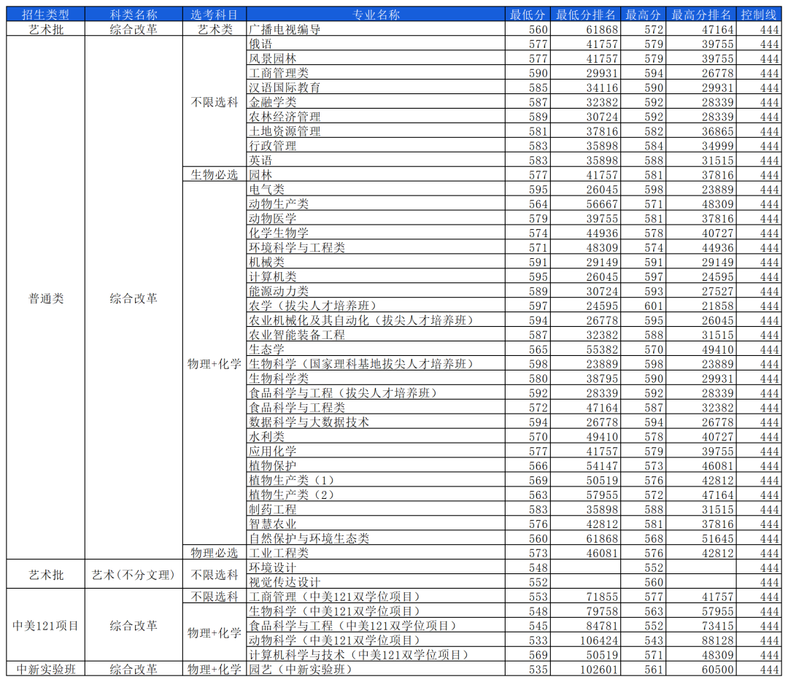The width and height of the screenshot is (788, 682).
Task: Select the 能源动力类 cell
Action: pyautogui.click(x=376, y=291)
